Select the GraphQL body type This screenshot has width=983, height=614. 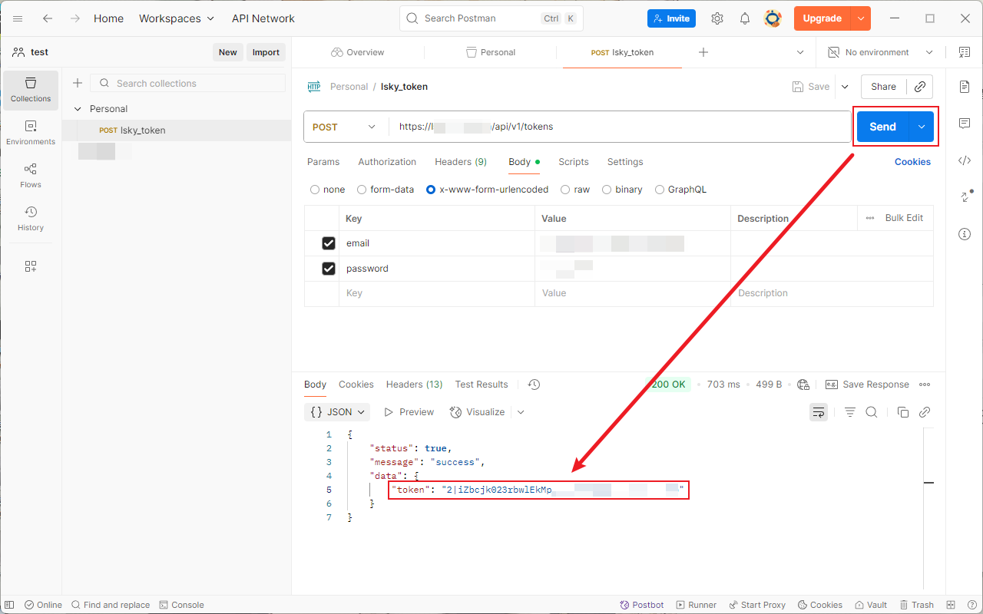pyautogui.click(x=660, y=190)
